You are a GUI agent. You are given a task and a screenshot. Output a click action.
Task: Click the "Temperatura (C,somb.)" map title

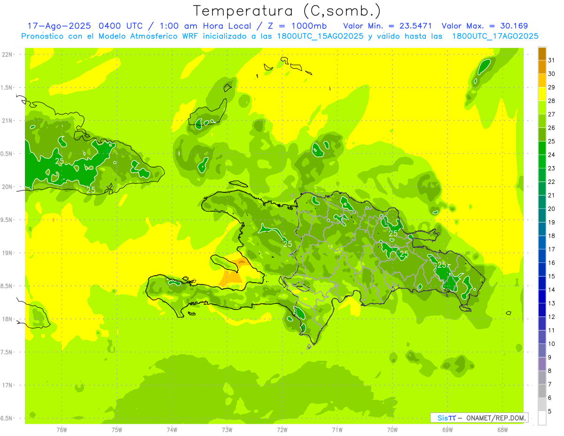tap(287, 11)
